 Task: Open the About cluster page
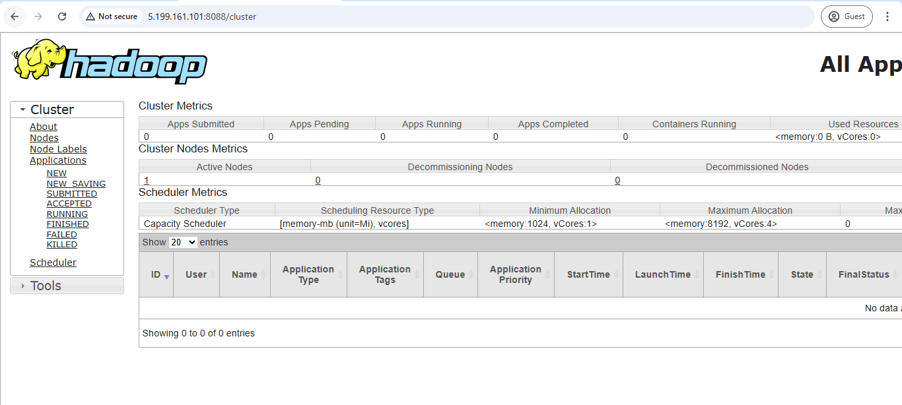click(43, 126)
